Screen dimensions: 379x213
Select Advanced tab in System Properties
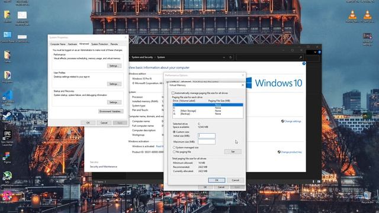point(84,44)
